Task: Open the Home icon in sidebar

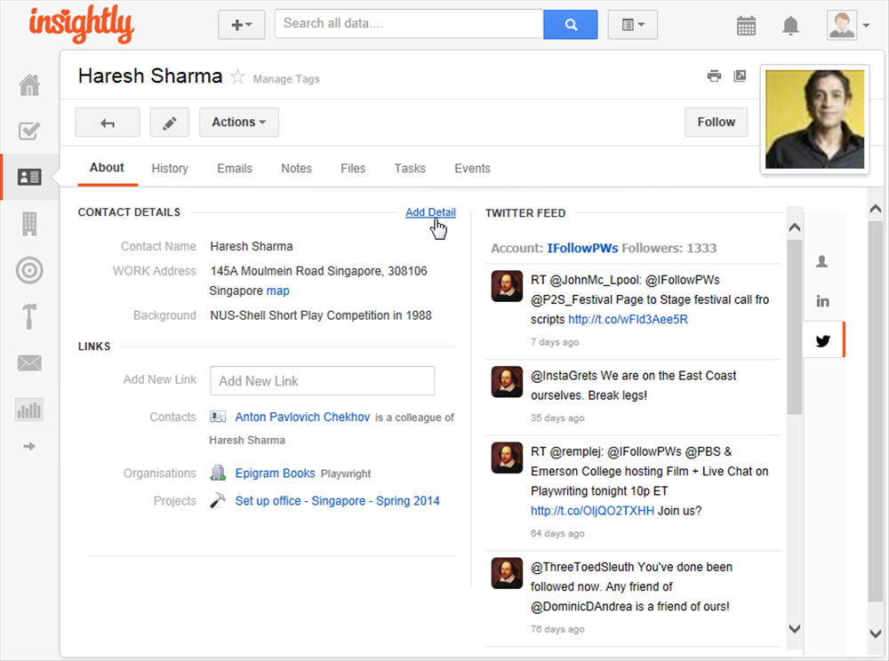Action: tap(29, 85)
